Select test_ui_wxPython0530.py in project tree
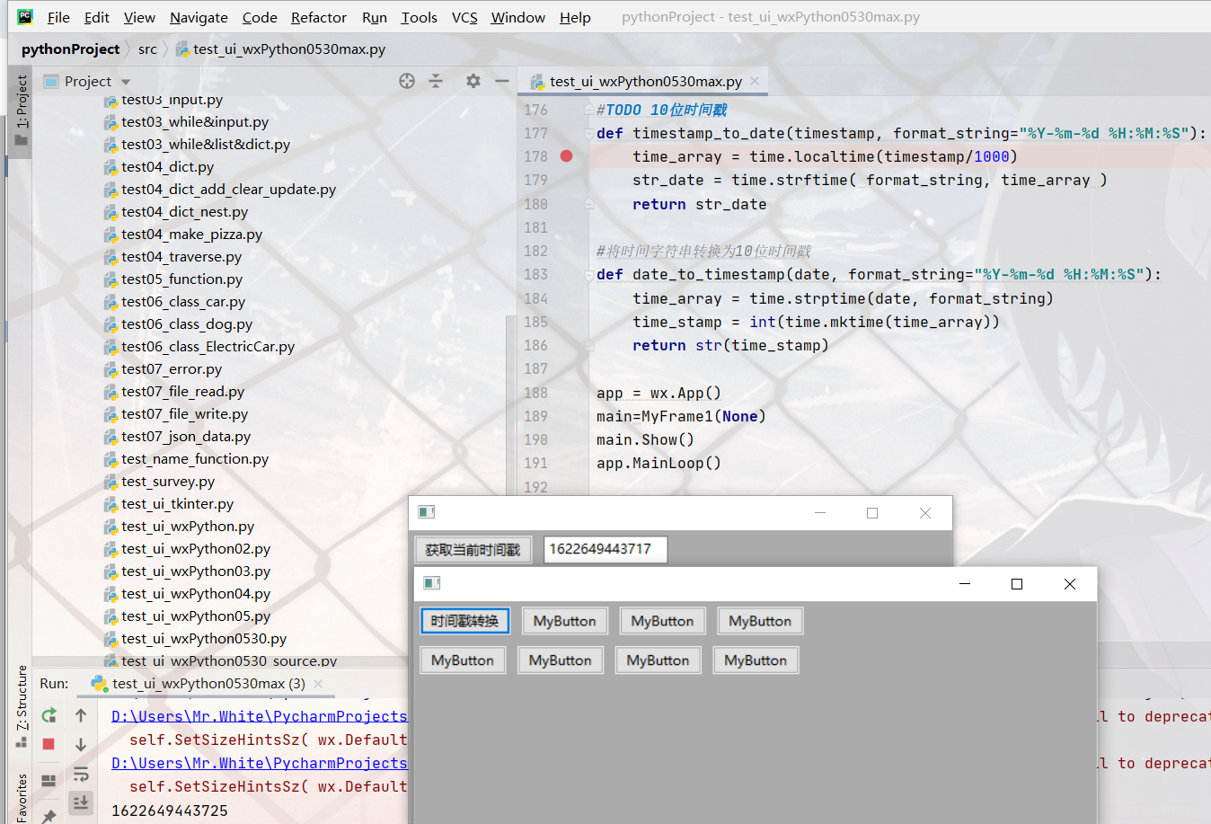 (204, 639)
